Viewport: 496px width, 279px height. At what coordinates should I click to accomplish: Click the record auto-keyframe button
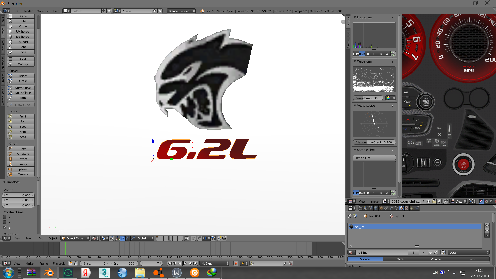tap(236, 263)
